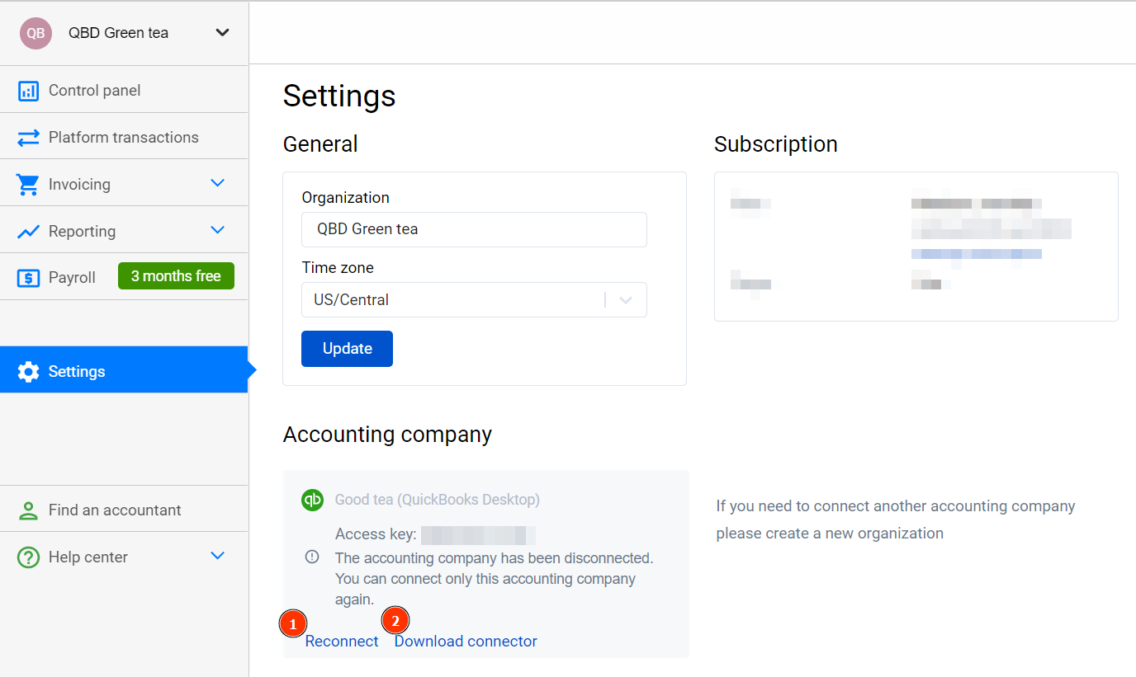The width and height of the screenshot is (1136, 677).
Task: Click the Update button
Action: click(347, 349)
